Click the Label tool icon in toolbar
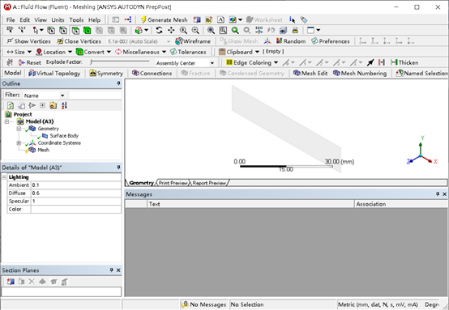Screen dimensions: 449x310 click(x=10, y=30)
